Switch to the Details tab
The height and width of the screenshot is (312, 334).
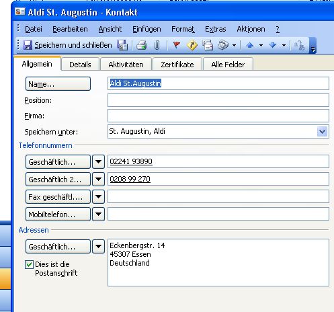click(x=80, y=65)
